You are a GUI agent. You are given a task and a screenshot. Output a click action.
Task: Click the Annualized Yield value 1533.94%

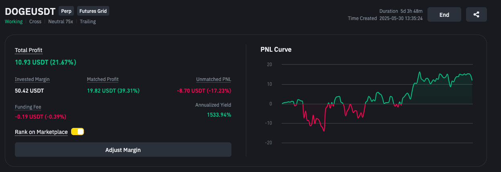219,115
